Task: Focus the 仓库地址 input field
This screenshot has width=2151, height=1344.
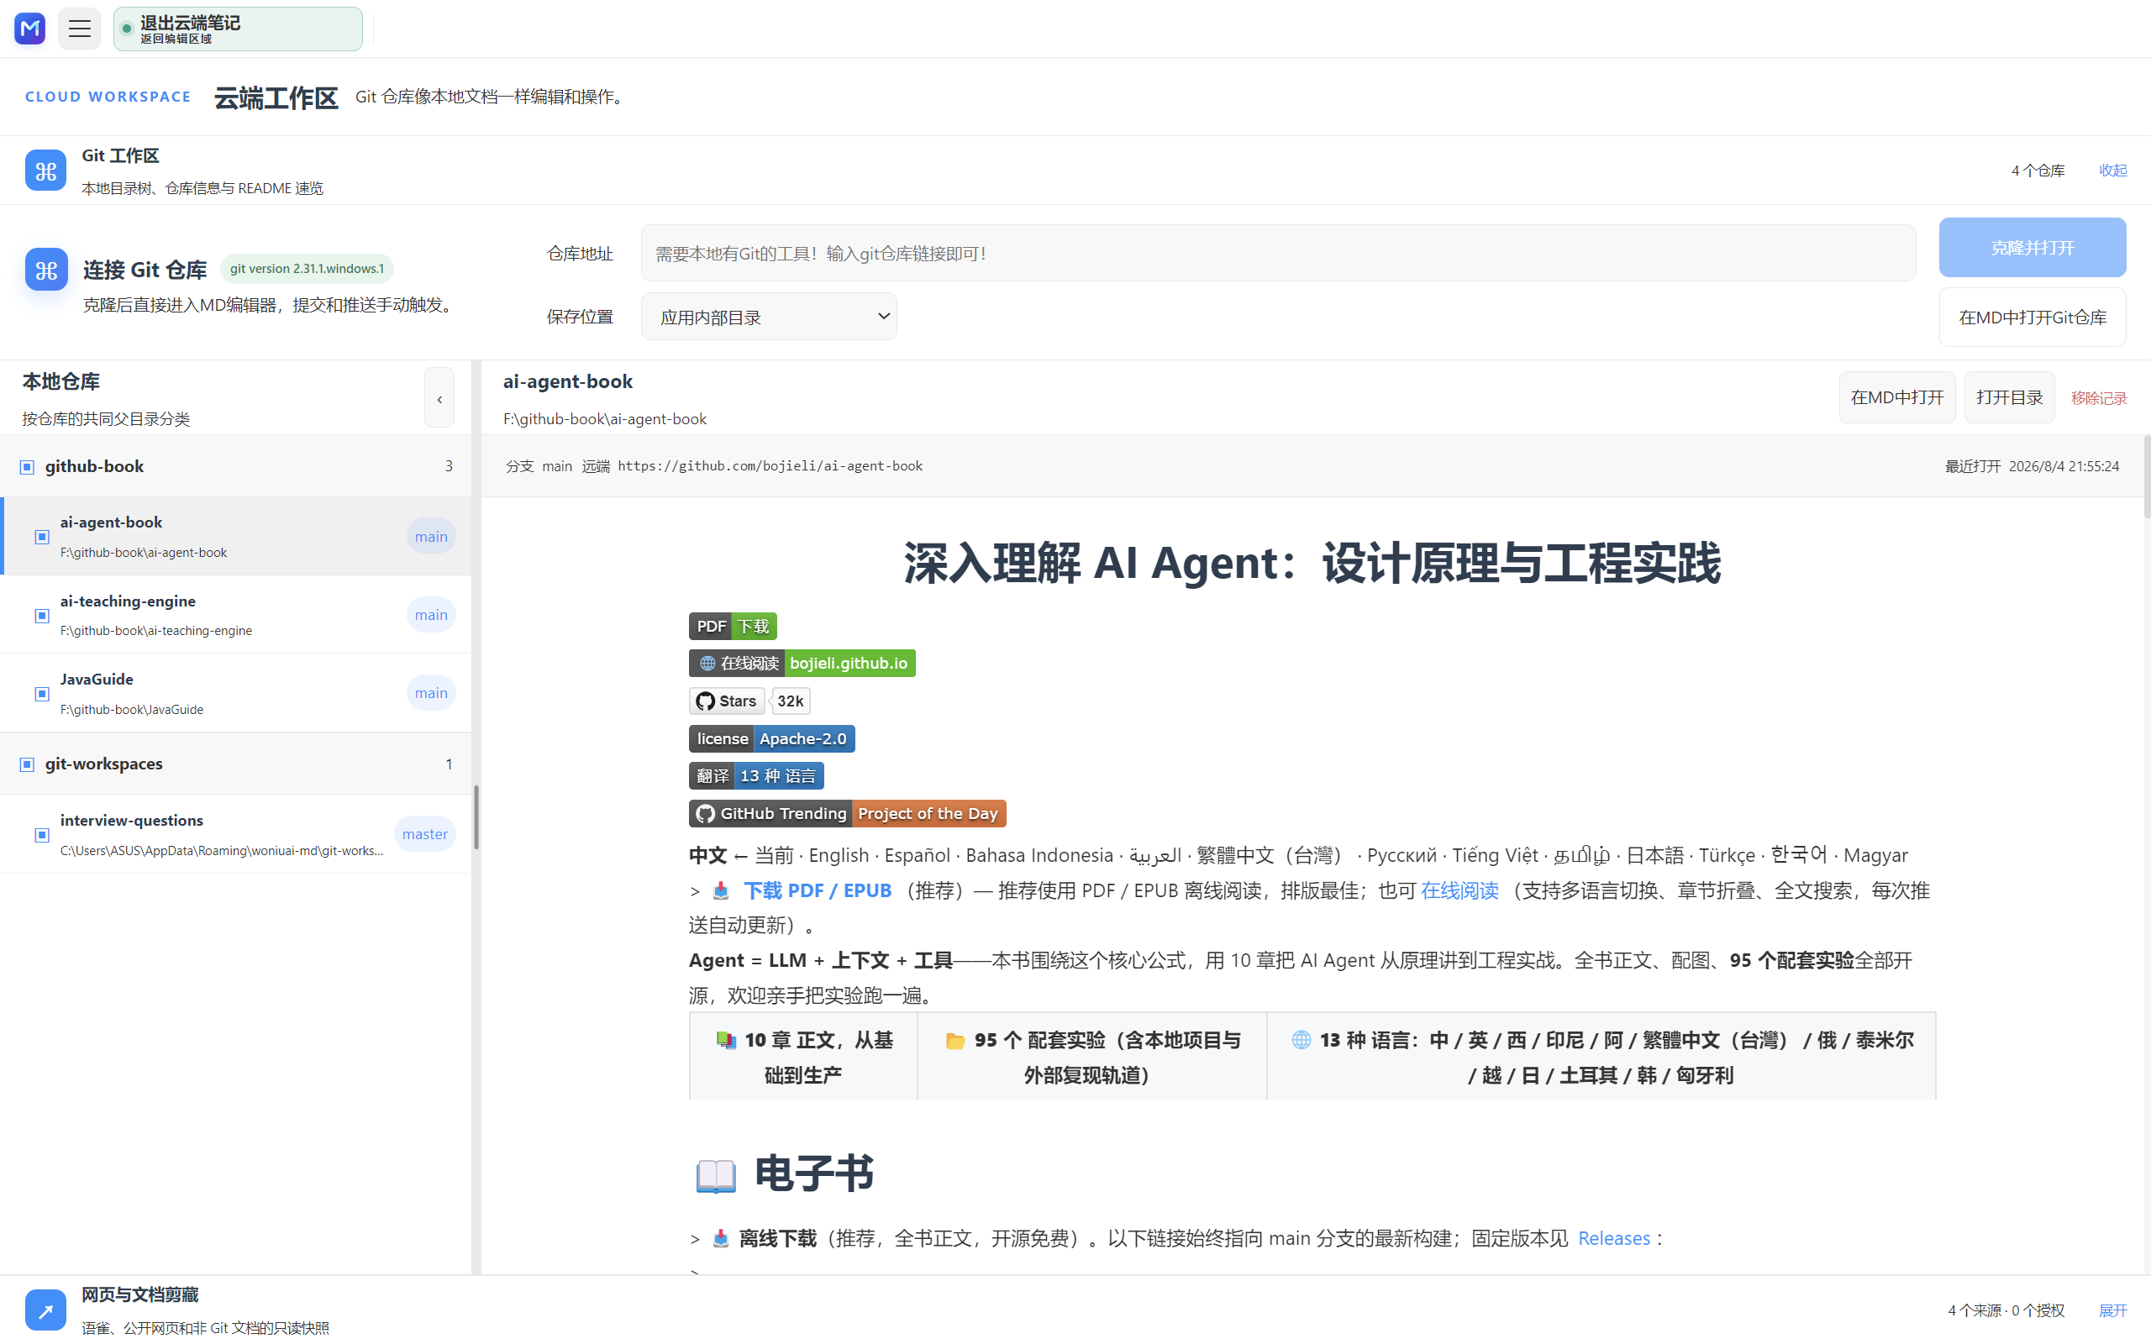Action: coord(1278,254)
